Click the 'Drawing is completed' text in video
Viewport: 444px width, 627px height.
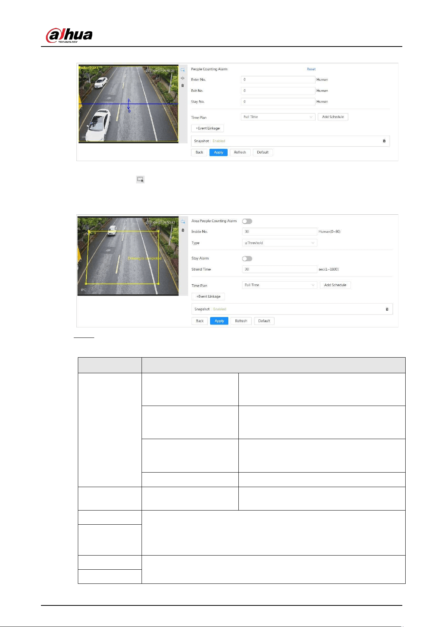click(x=145, y=258)
